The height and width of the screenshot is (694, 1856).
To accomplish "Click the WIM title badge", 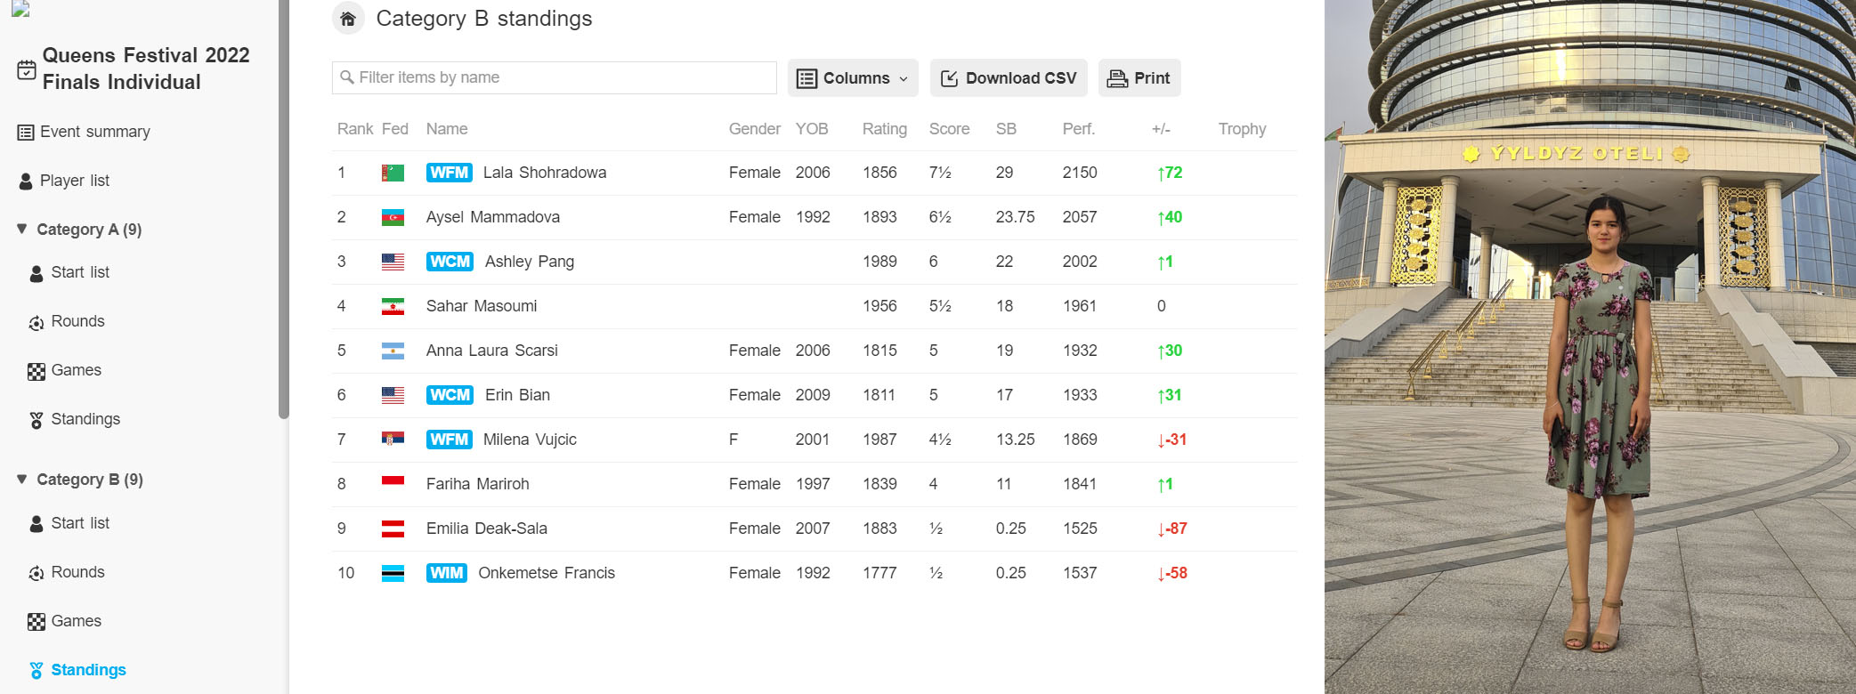I will click(x=447, y=573).
